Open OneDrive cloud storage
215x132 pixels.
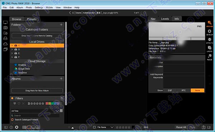coord(22,73)
